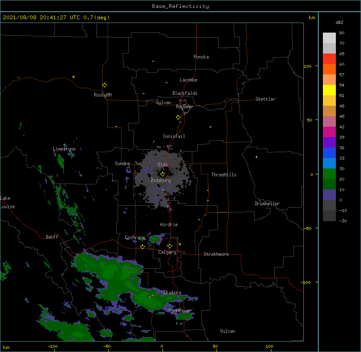Select the Vulcan label
The height and width of the screenshot is (352, 361).
click(227, 331)
